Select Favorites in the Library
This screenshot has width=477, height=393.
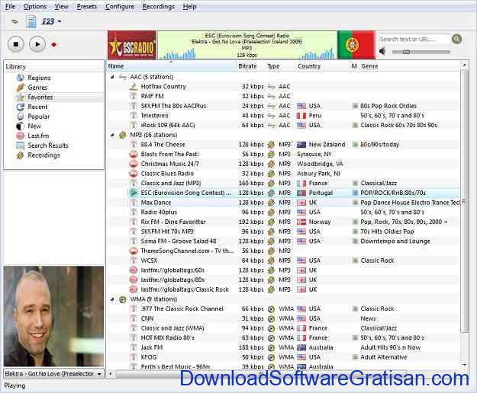pyautogui.click(x=40, y=97)
